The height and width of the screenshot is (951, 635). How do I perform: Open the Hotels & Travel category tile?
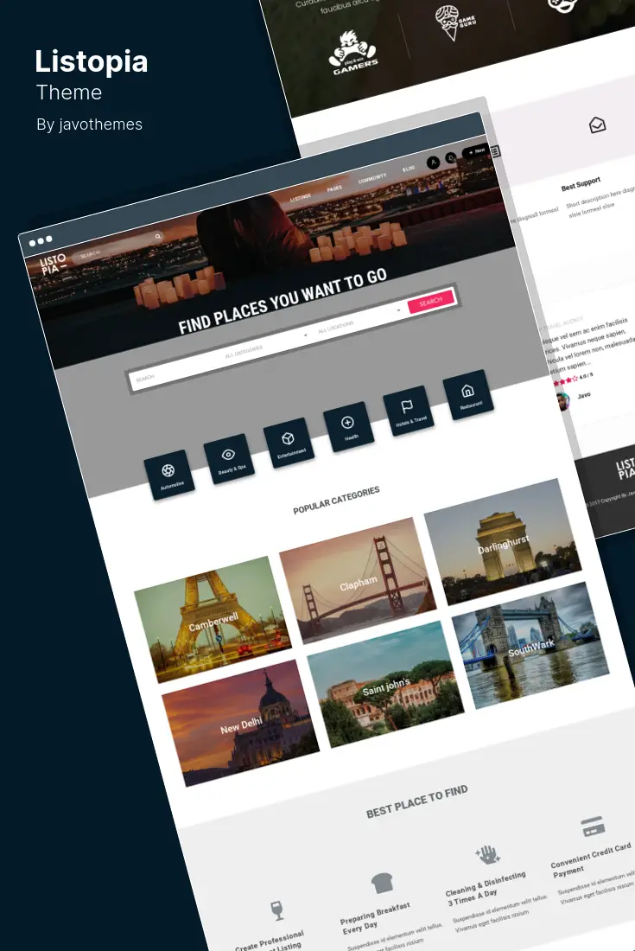[409, 412]
